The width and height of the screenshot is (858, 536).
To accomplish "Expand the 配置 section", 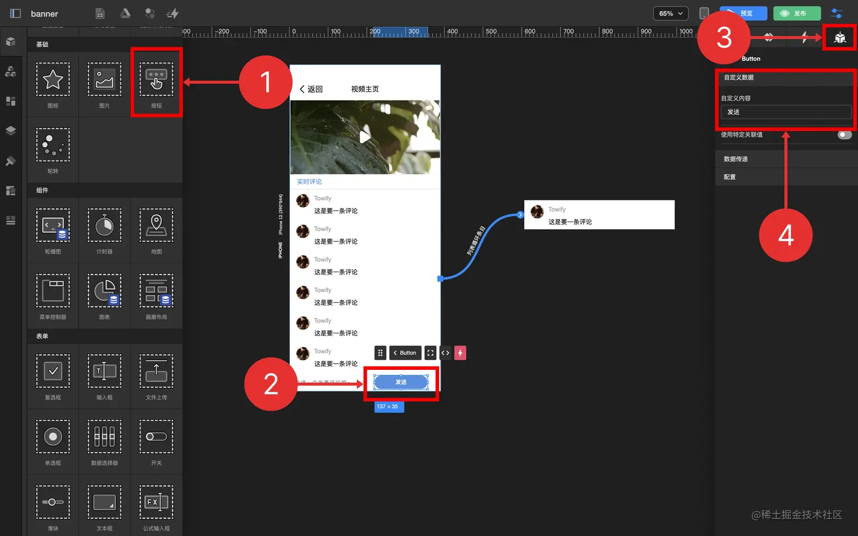I will pos(786,177).
